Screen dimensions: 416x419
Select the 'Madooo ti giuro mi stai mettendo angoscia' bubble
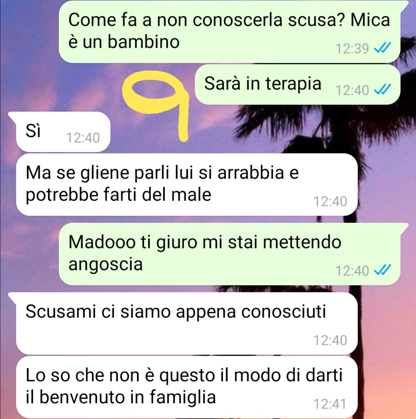tap(230, 254)
